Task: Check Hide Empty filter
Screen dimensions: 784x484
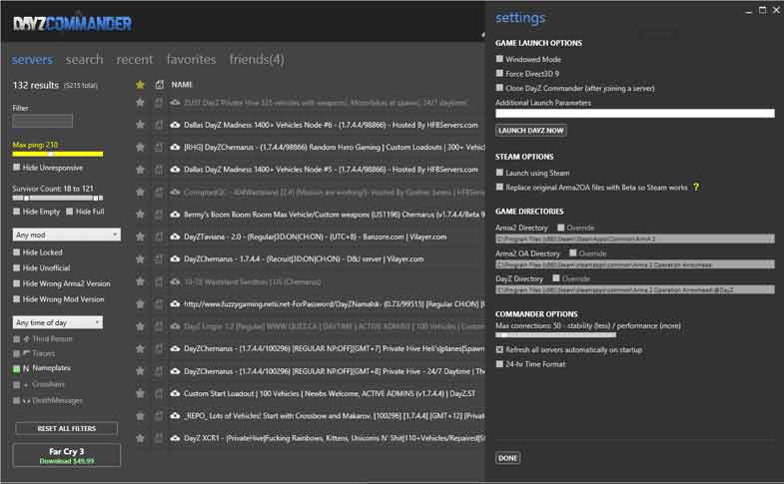Action: pos(17,212)
